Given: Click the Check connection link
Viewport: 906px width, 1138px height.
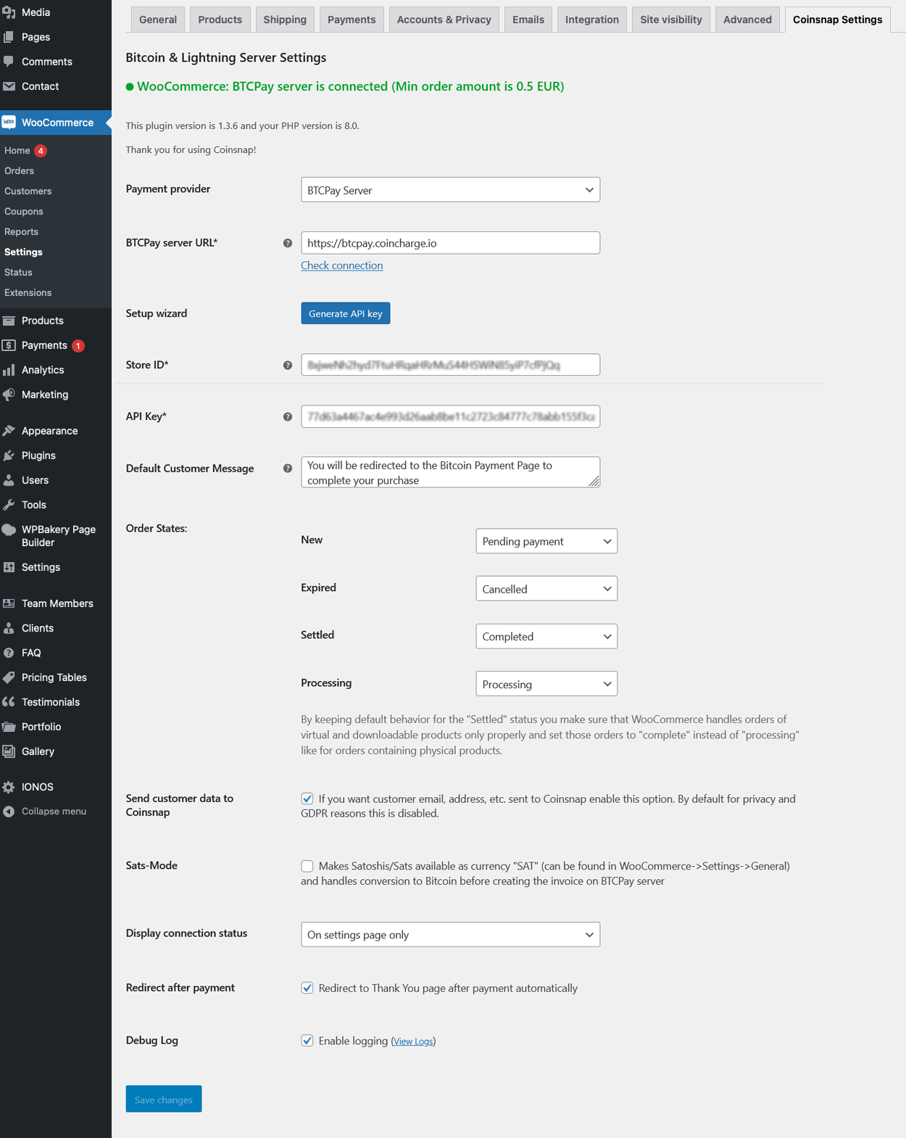Looking at the screenshot, I should click(342, 265).
